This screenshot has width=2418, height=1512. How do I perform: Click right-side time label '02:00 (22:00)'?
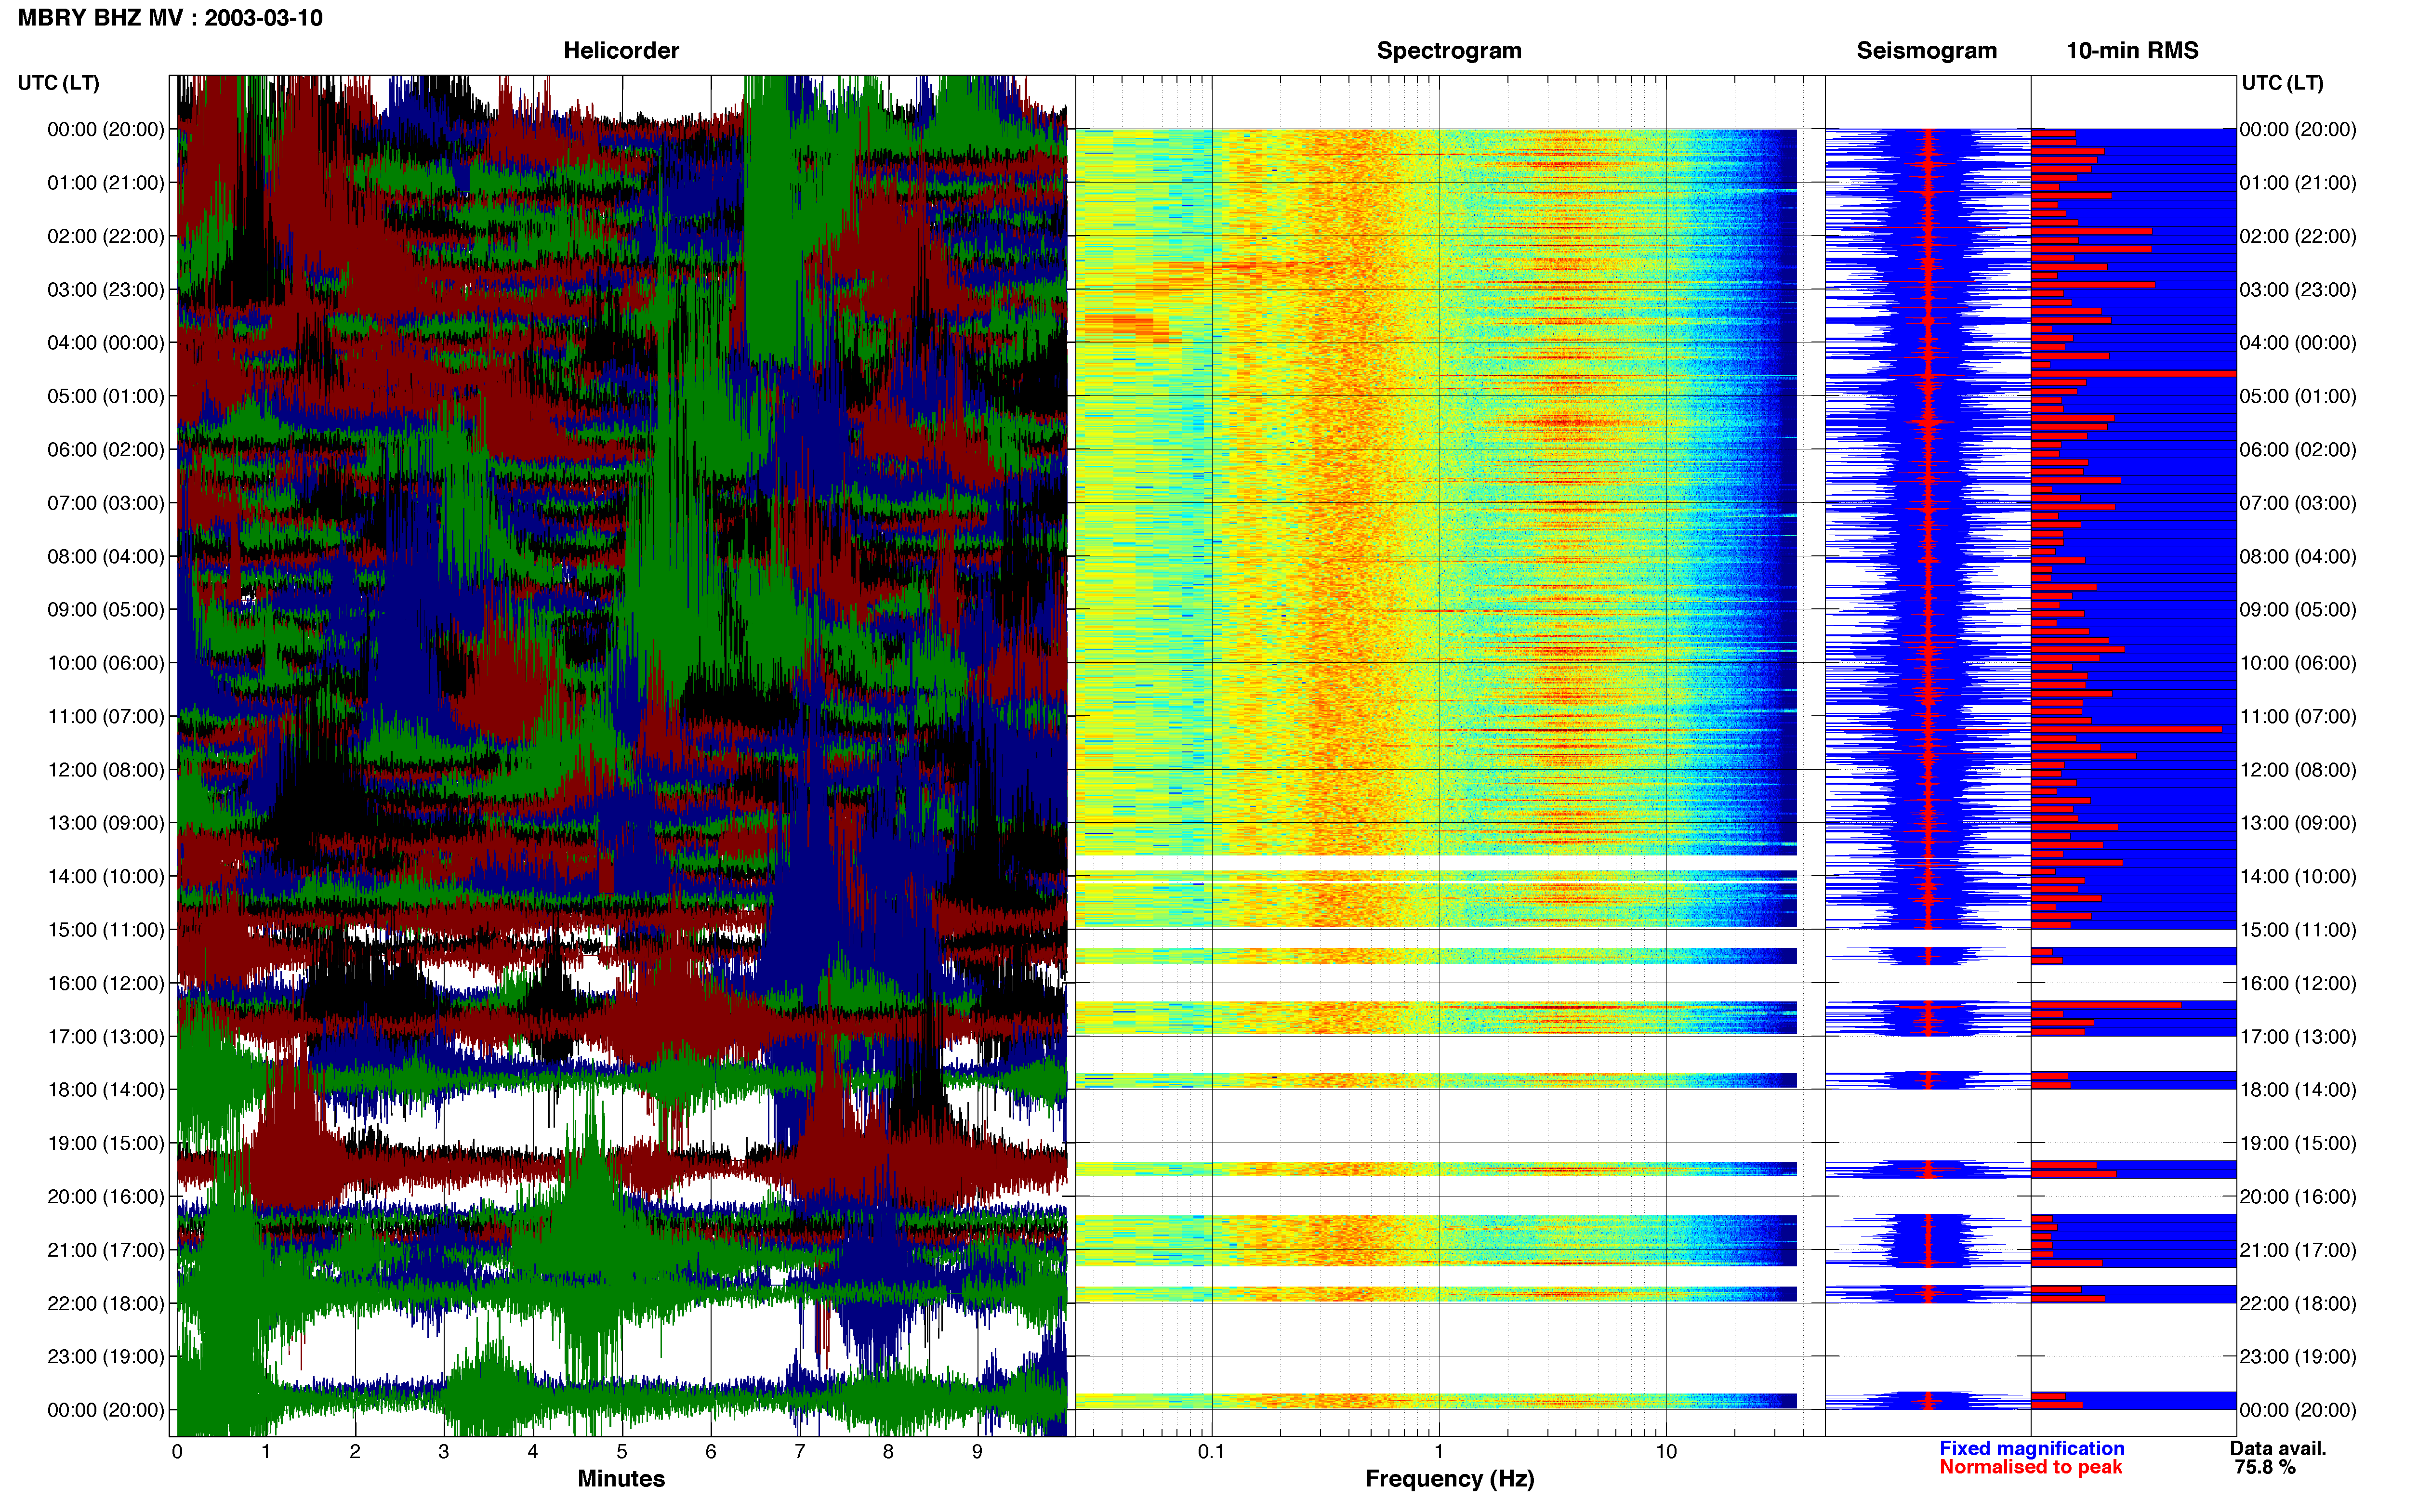pos(2298,236)
